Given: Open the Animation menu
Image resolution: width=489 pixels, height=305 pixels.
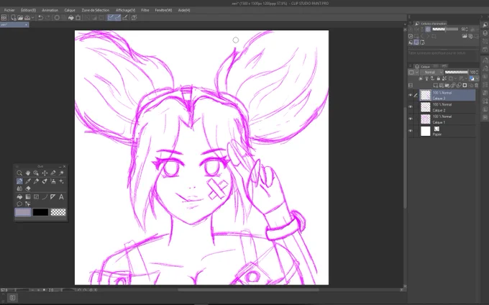Looking at the screenshot, I should (50, 10).
